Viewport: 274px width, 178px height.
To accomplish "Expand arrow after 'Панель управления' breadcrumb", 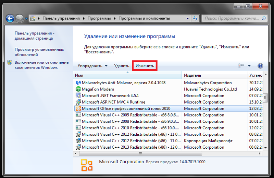I will click(x=84, y=18).
